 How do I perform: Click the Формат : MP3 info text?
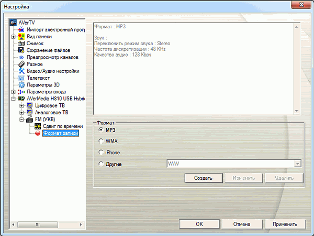pos(110,27)
